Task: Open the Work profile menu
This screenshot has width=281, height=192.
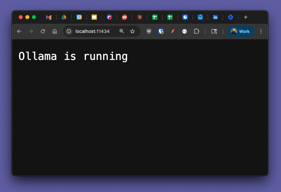Action: [x=240, y=31]
